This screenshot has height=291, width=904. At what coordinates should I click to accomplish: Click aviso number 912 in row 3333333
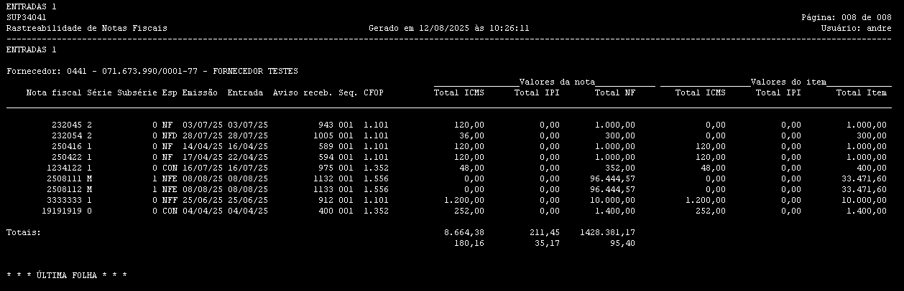(326, 200)
